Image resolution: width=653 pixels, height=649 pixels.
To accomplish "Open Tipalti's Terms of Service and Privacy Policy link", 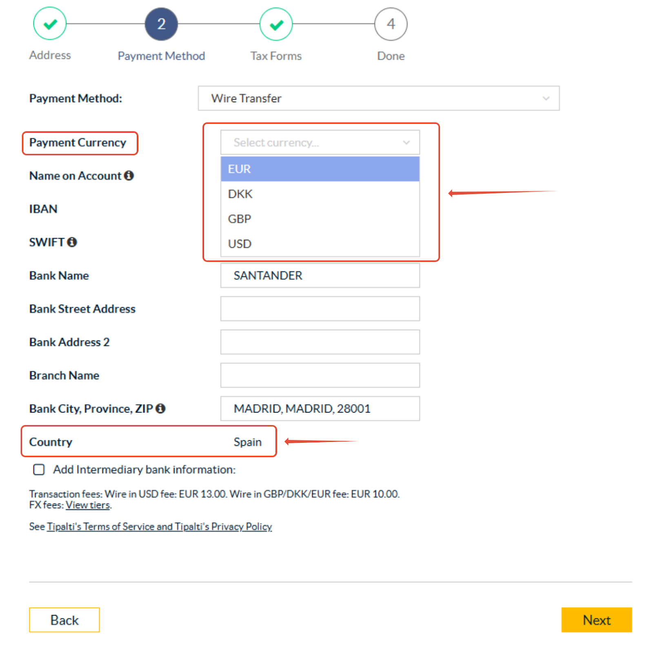I will 160,527.
